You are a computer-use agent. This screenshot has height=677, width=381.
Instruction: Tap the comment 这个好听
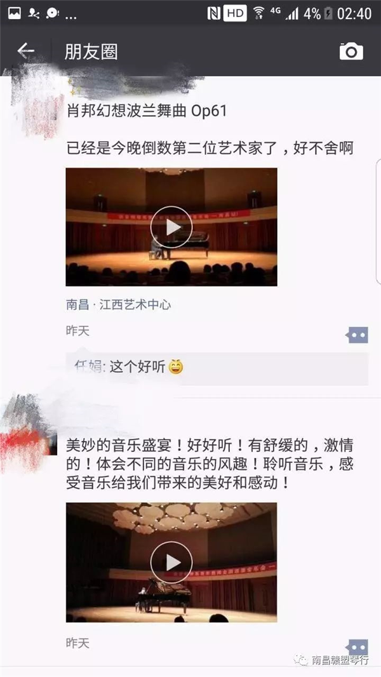[x=137, y=366]
